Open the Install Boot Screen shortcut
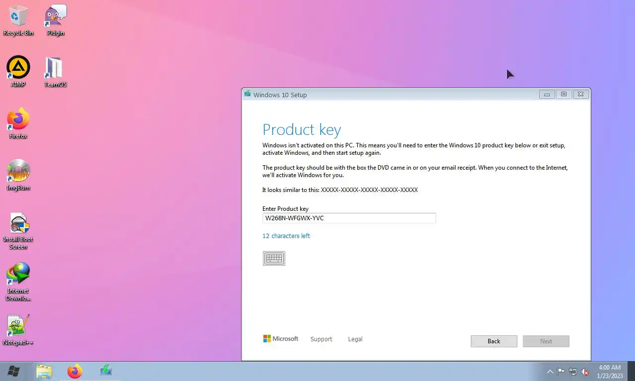 click(x=18, y=231)
